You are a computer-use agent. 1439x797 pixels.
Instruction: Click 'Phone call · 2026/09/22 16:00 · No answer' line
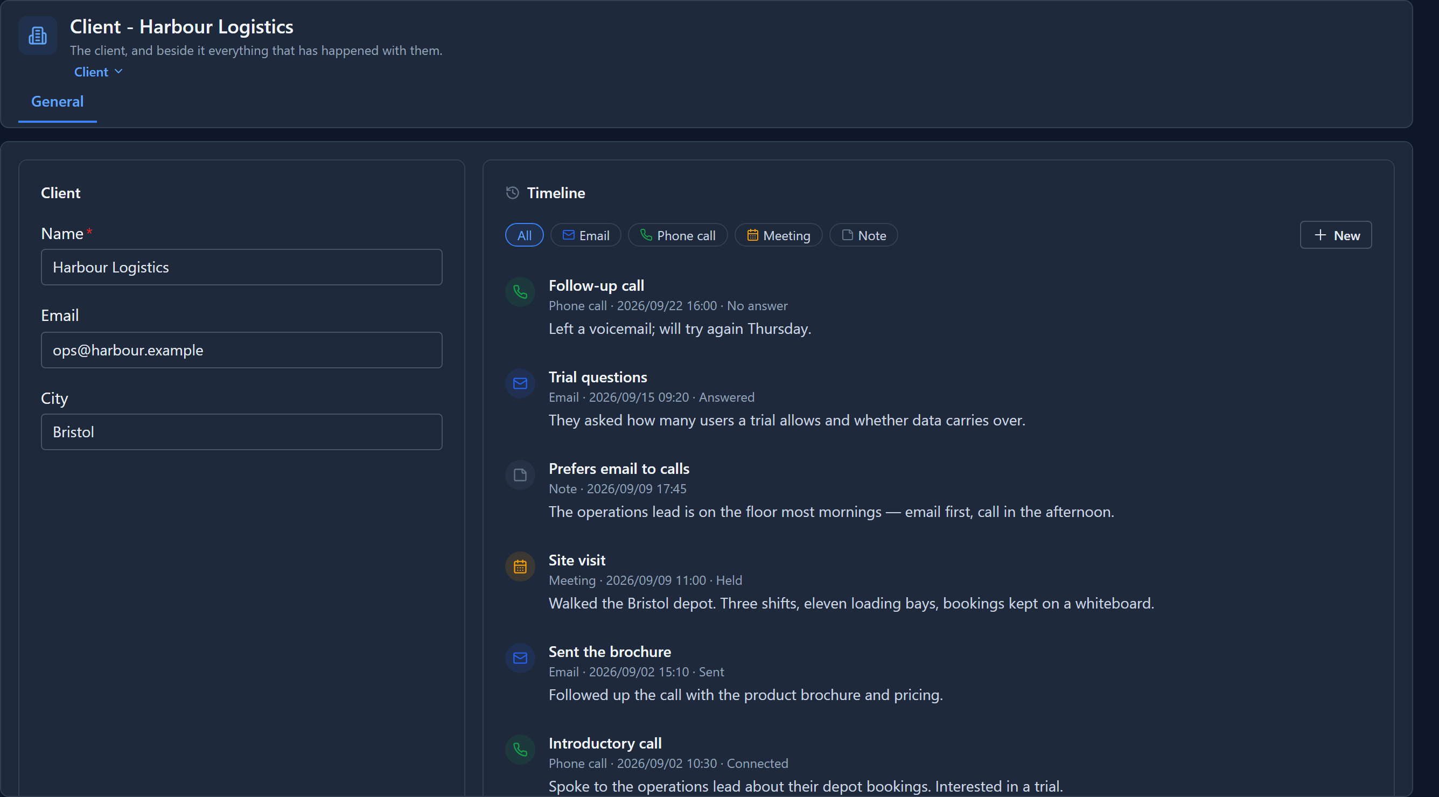pyautogui.click(x=668, y=306)
